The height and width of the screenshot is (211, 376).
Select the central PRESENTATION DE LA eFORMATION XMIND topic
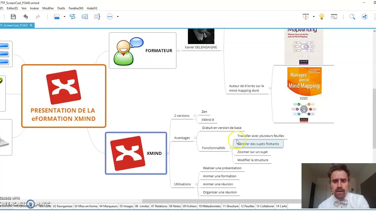[x=64, y=96]
